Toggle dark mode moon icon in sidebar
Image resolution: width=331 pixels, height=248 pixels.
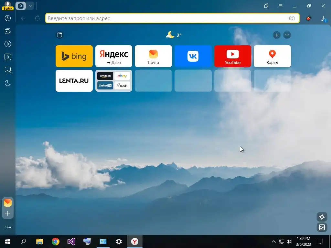pyautogui.click(x=8, y=83)
